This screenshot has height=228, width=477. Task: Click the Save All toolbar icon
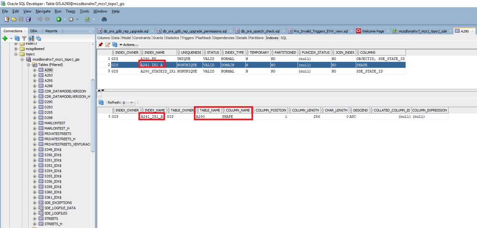click(28, 20)
